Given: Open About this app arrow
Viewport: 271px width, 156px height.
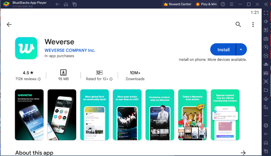Looking at the screenshot, I should pyautogui.click(x=243, y=153).
